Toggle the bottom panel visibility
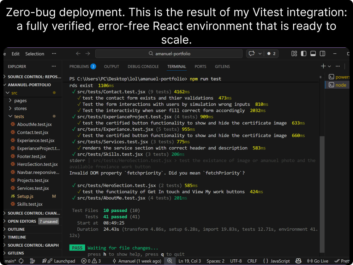353x265 pixels. pos(313,54)
